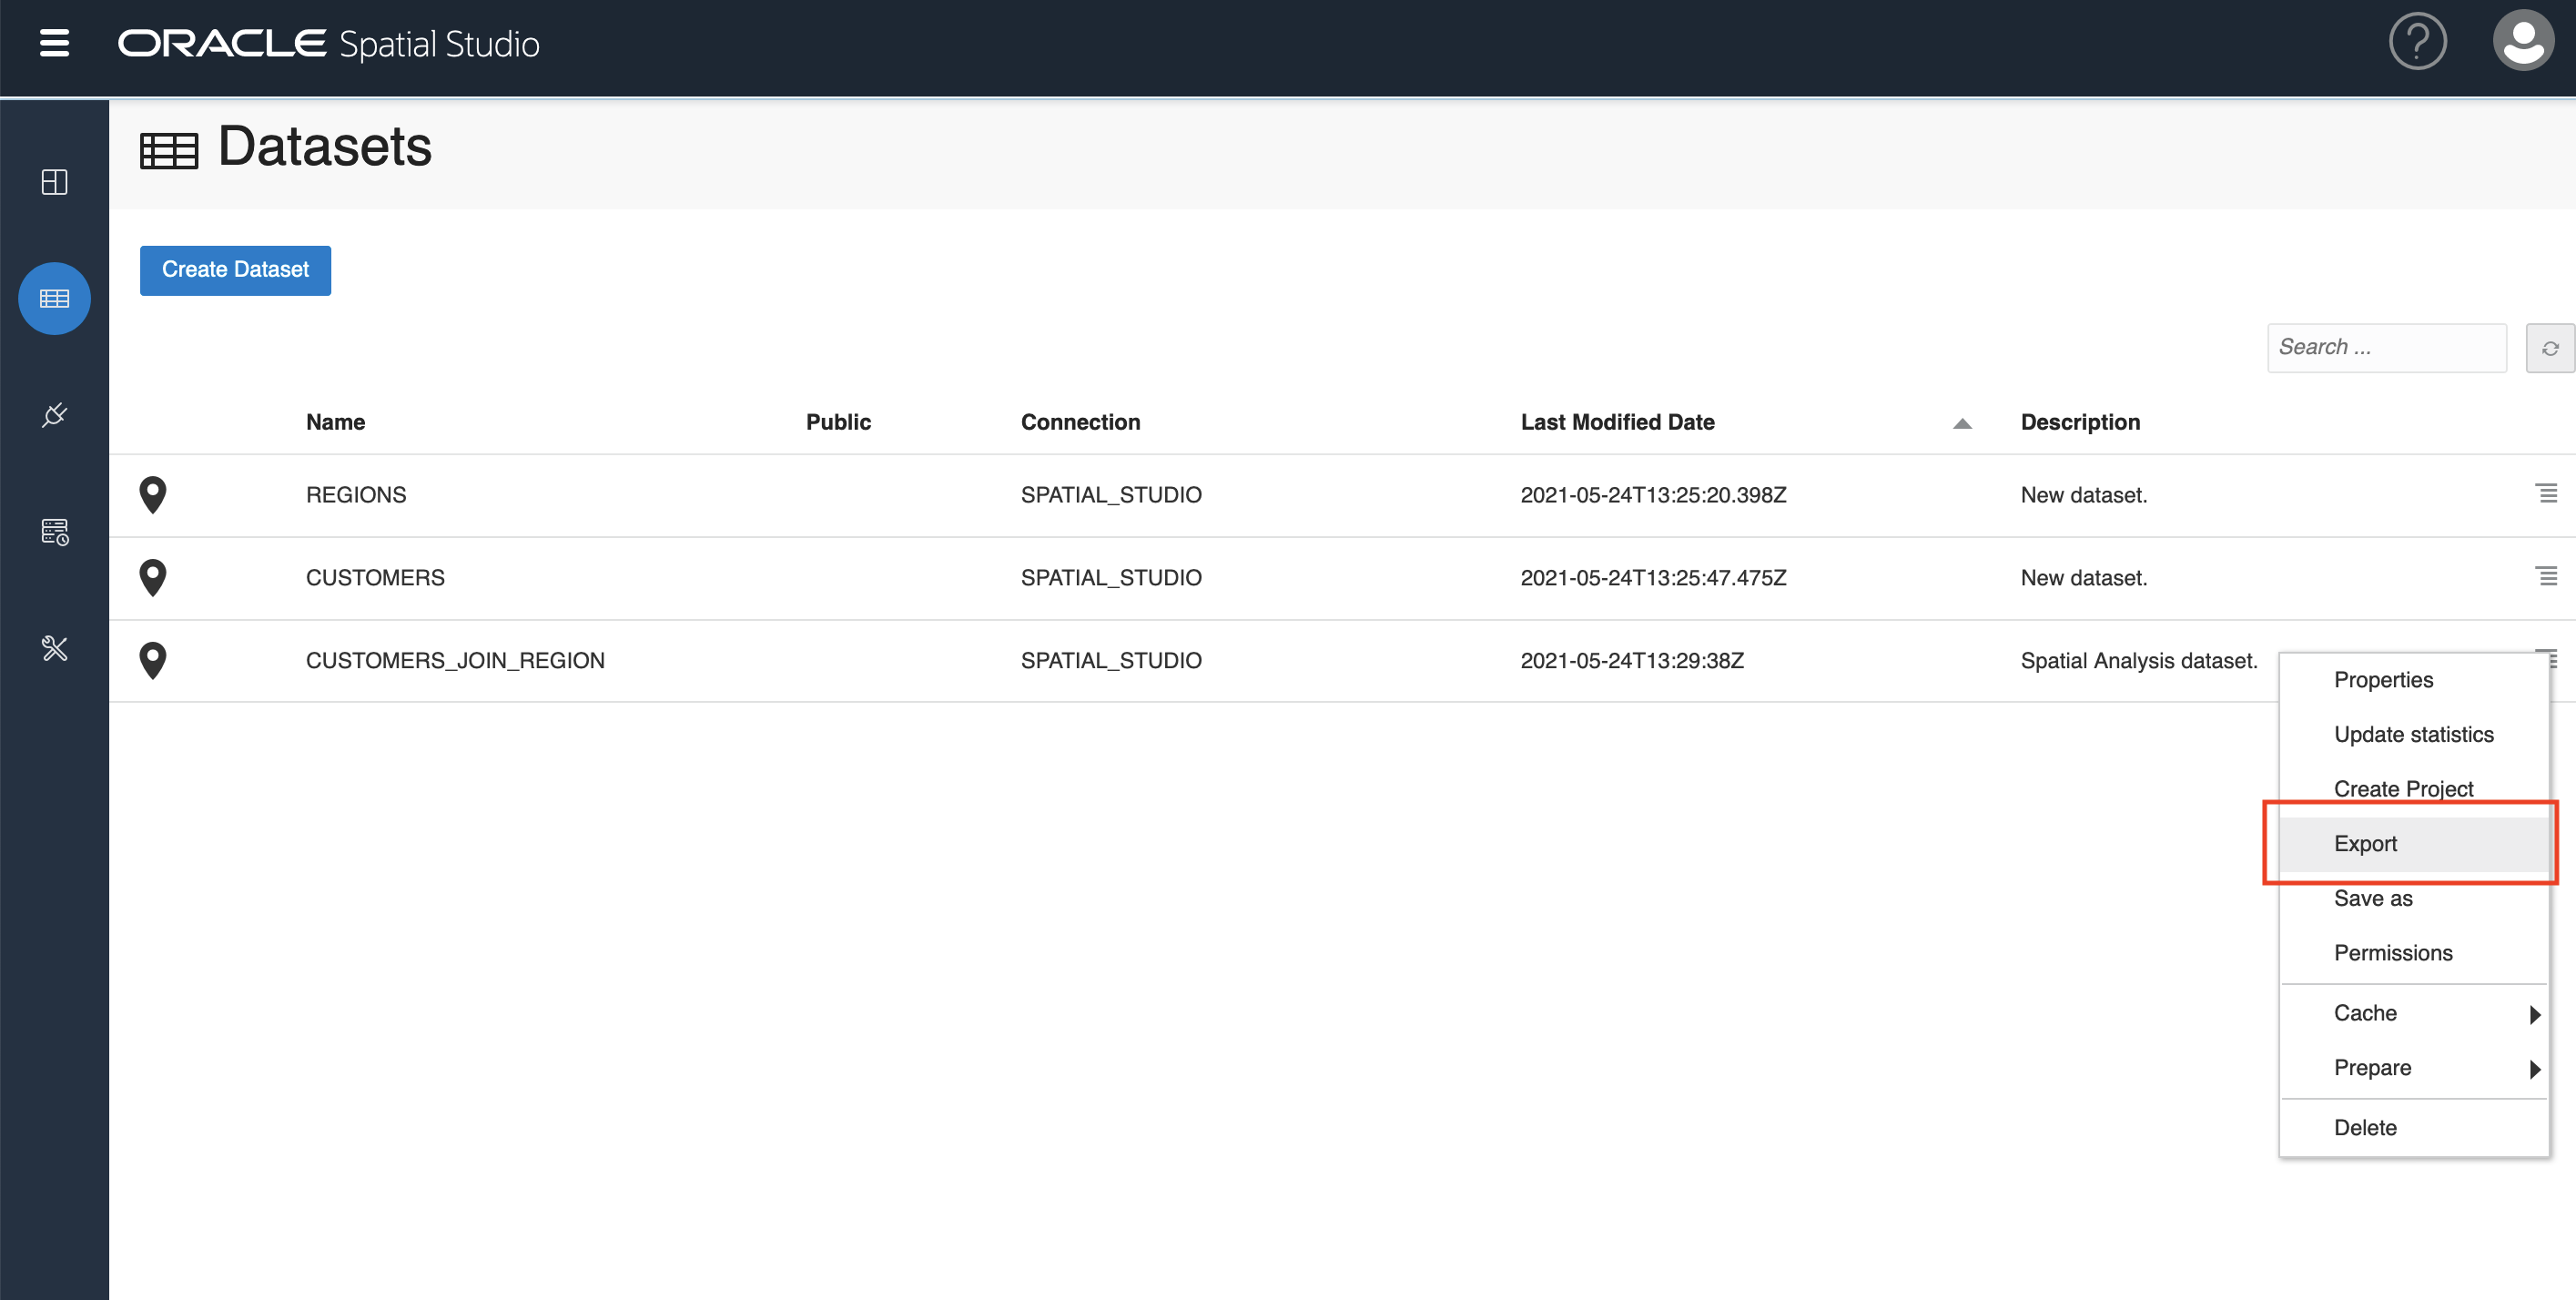Open the user profile avatar menu
Screen dimensions: 2576x1300
[2522, 41]
